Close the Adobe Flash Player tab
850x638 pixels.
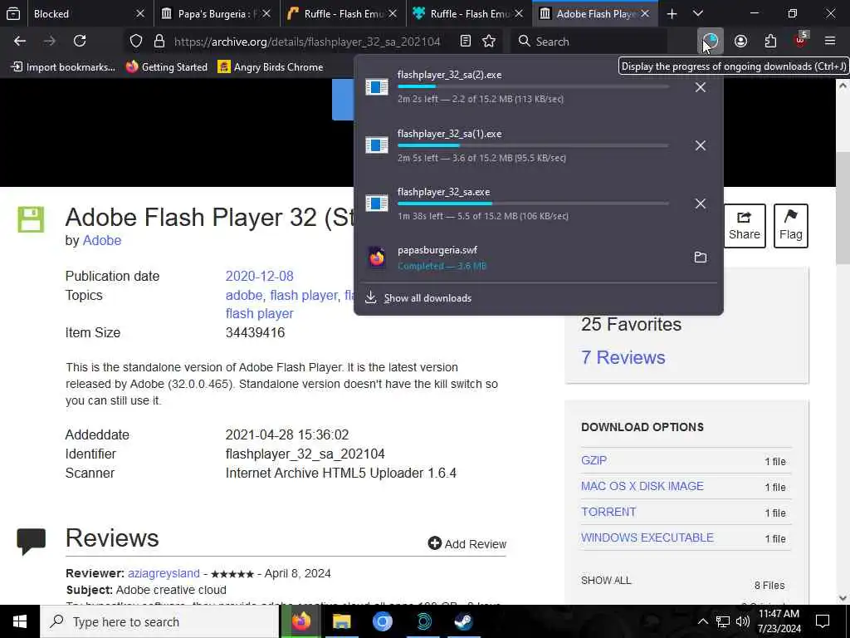[645, 13]
